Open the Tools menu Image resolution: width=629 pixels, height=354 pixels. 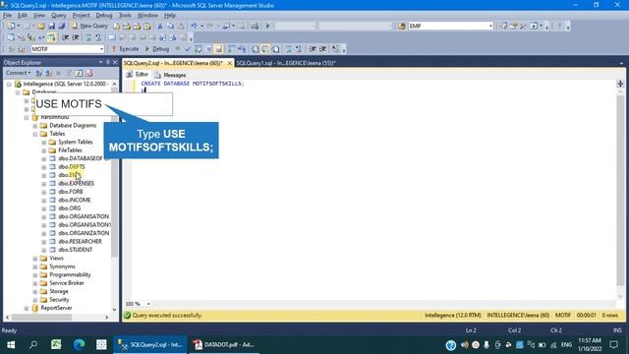125,16
